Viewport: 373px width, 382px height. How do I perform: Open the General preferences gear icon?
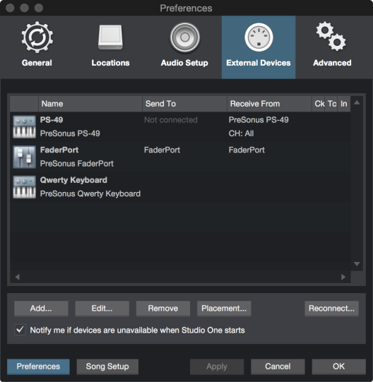(x=37, y=37)
